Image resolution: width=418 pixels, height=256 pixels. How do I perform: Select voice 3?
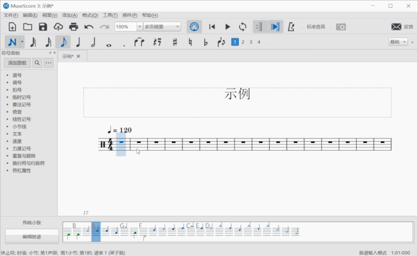point(251,42)
